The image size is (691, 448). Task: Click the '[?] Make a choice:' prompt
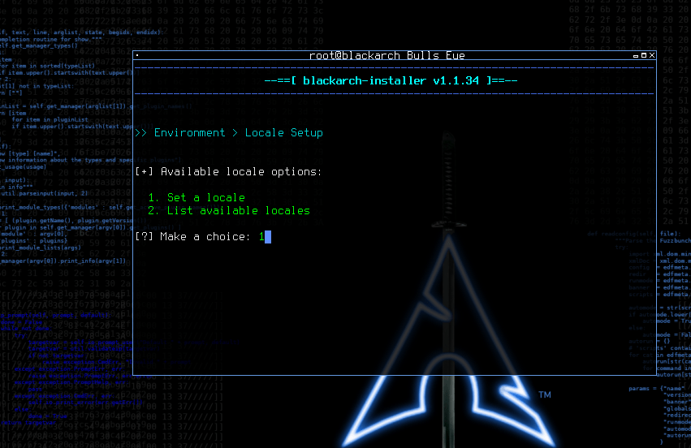pos(192,236)
